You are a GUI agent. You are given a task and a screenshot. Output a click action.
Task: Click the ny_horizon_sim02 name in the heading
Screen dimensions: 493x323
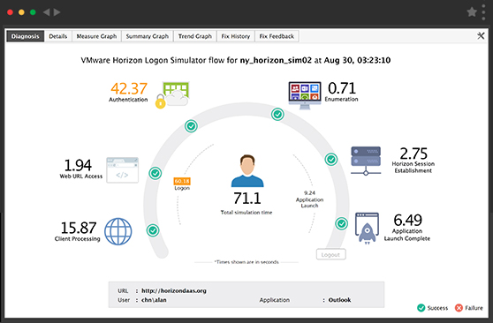(276, 60)
